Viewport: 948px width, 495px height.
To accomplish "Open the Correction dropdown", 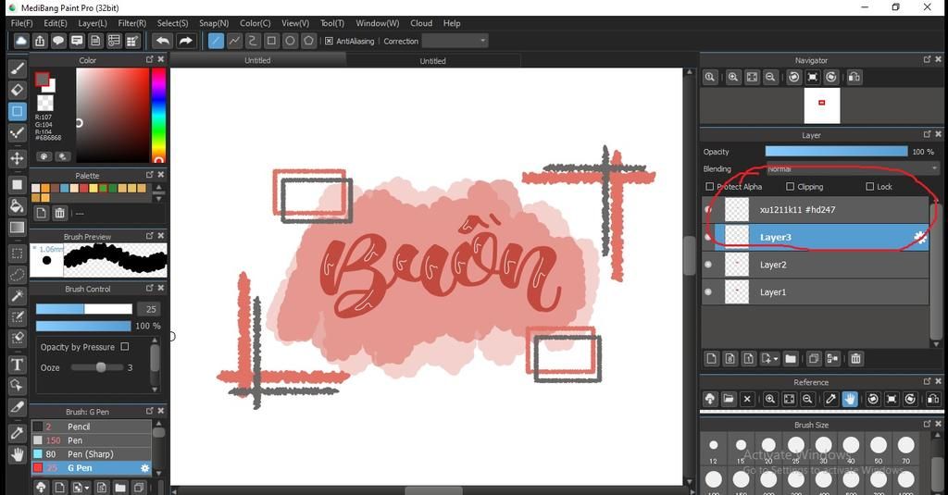I will [x=455, y=41].
